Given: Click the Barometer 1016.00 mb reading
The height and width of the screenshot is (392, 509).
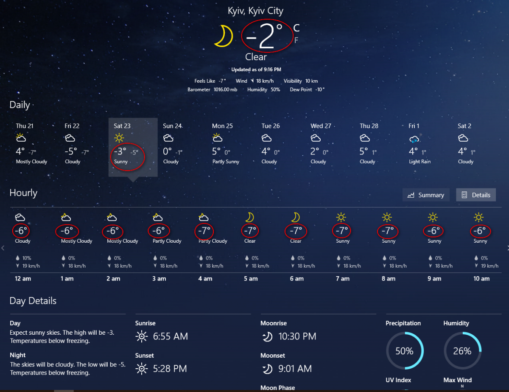Looking at the screenshot, I should pos(212,90).
